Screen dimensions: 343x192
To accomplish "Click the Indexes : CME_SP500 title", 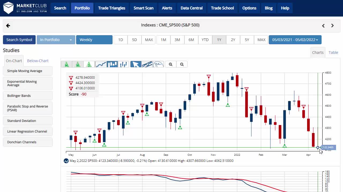I will 170,25.
